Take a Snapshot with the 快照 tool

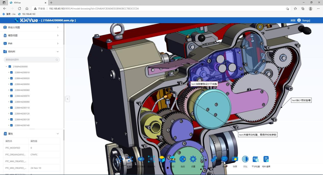[x=235, y=159]
